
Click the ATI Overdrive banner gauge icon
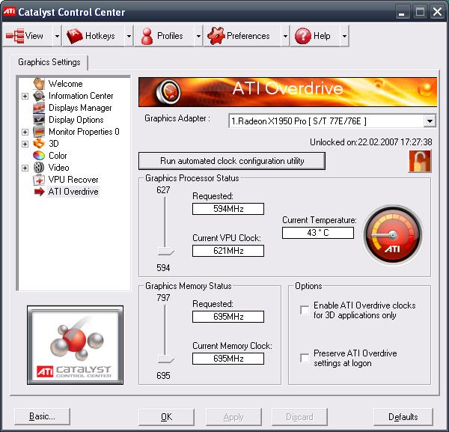pyautogui.click(x=168, y=91)
